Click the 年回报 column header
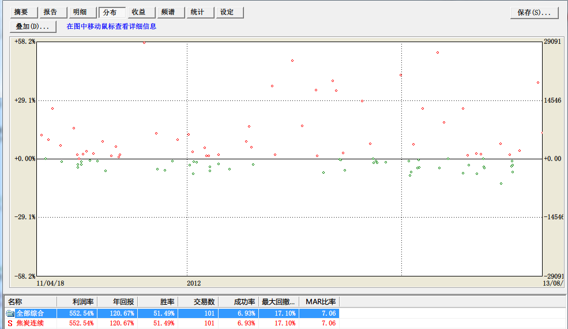568x329 pixels. [x=118, y=302]
